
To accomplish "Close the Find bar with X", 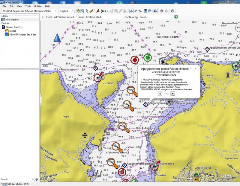I will (x=43, y=17).
